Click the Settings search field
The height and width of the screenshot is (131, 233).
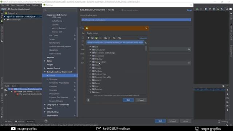60,10
